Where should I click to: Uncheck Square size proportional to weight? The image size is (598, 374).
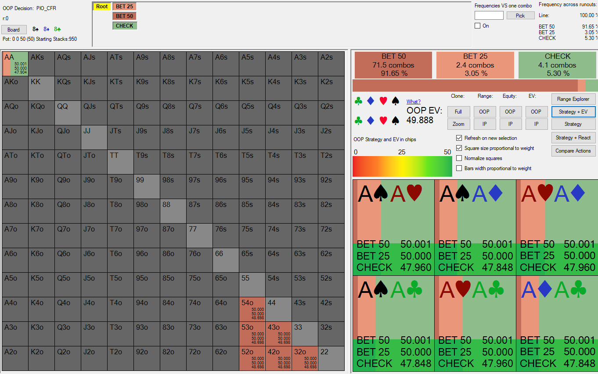pos(459,148)
